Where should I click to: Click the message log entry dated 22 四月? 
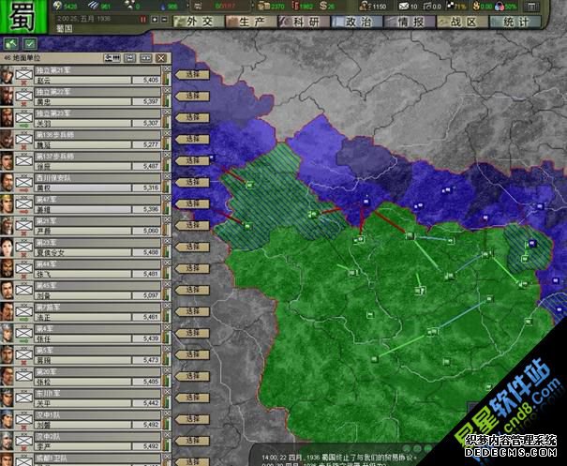coord(340,458)
